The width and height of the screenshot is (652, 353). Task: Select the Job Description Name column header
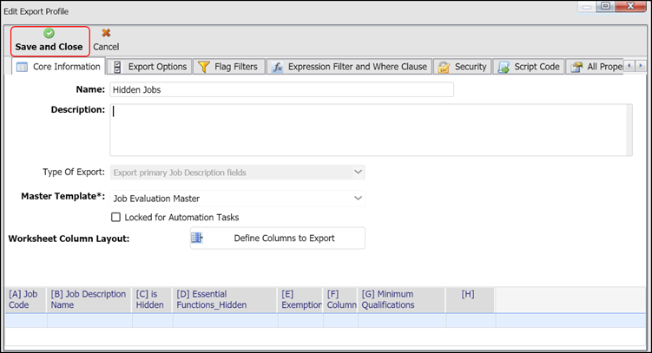click(89, 299)
